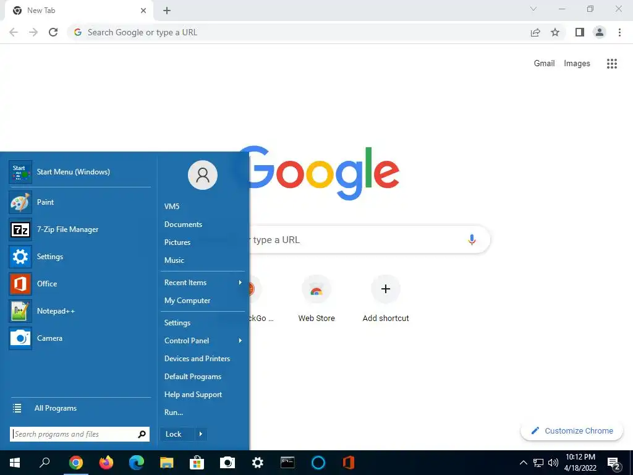Open Camera app in start menu
This screenshot has width=633, height=475.
pyautogui.click(x=80, y=338)
